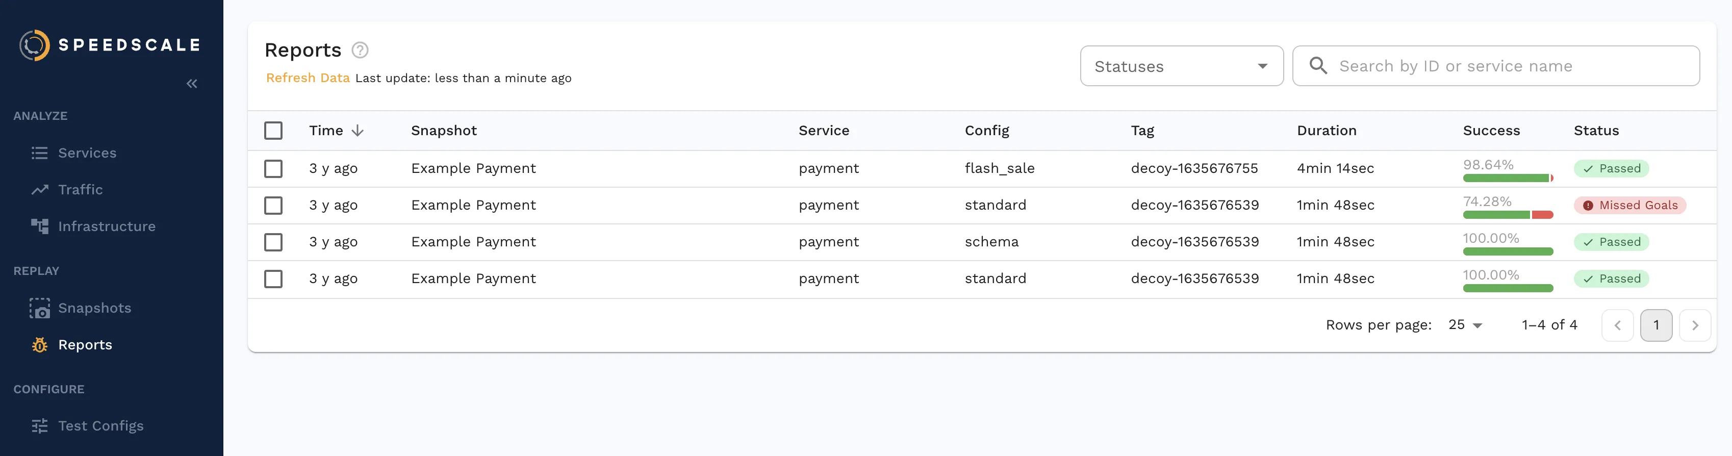Screen dimensions: 1732x456
Task: Sort by the Time column header
Action: 326,131
